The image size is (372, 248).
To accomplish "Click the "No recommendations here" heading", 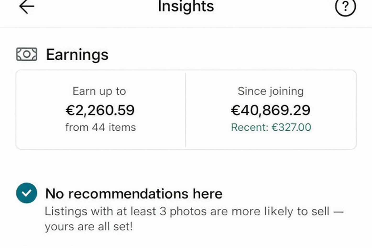I will [134, 194].
